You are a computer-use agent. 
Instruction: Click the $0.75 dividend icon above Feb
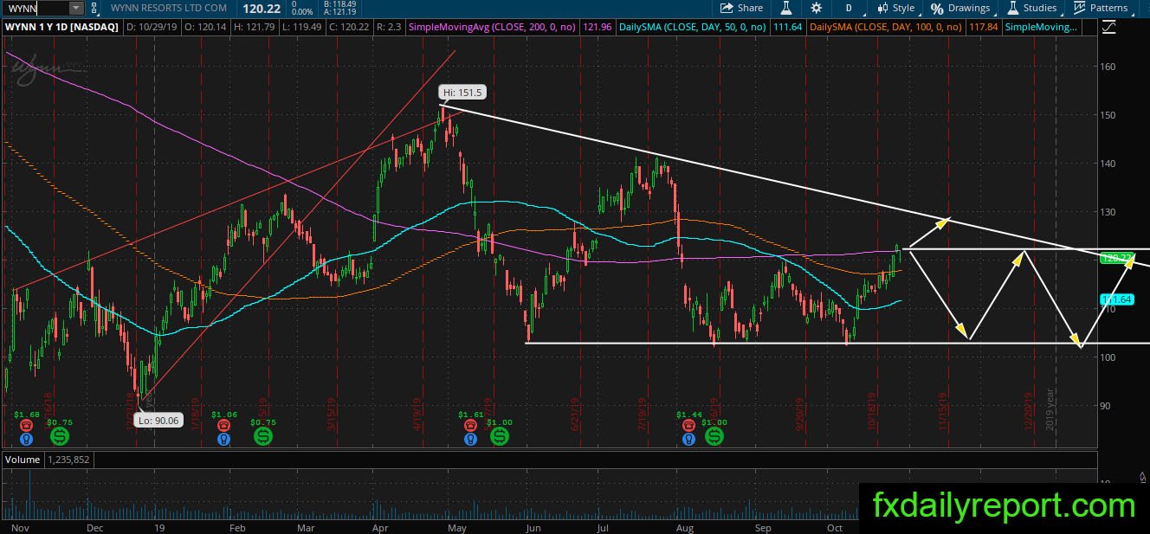[263, 437]
